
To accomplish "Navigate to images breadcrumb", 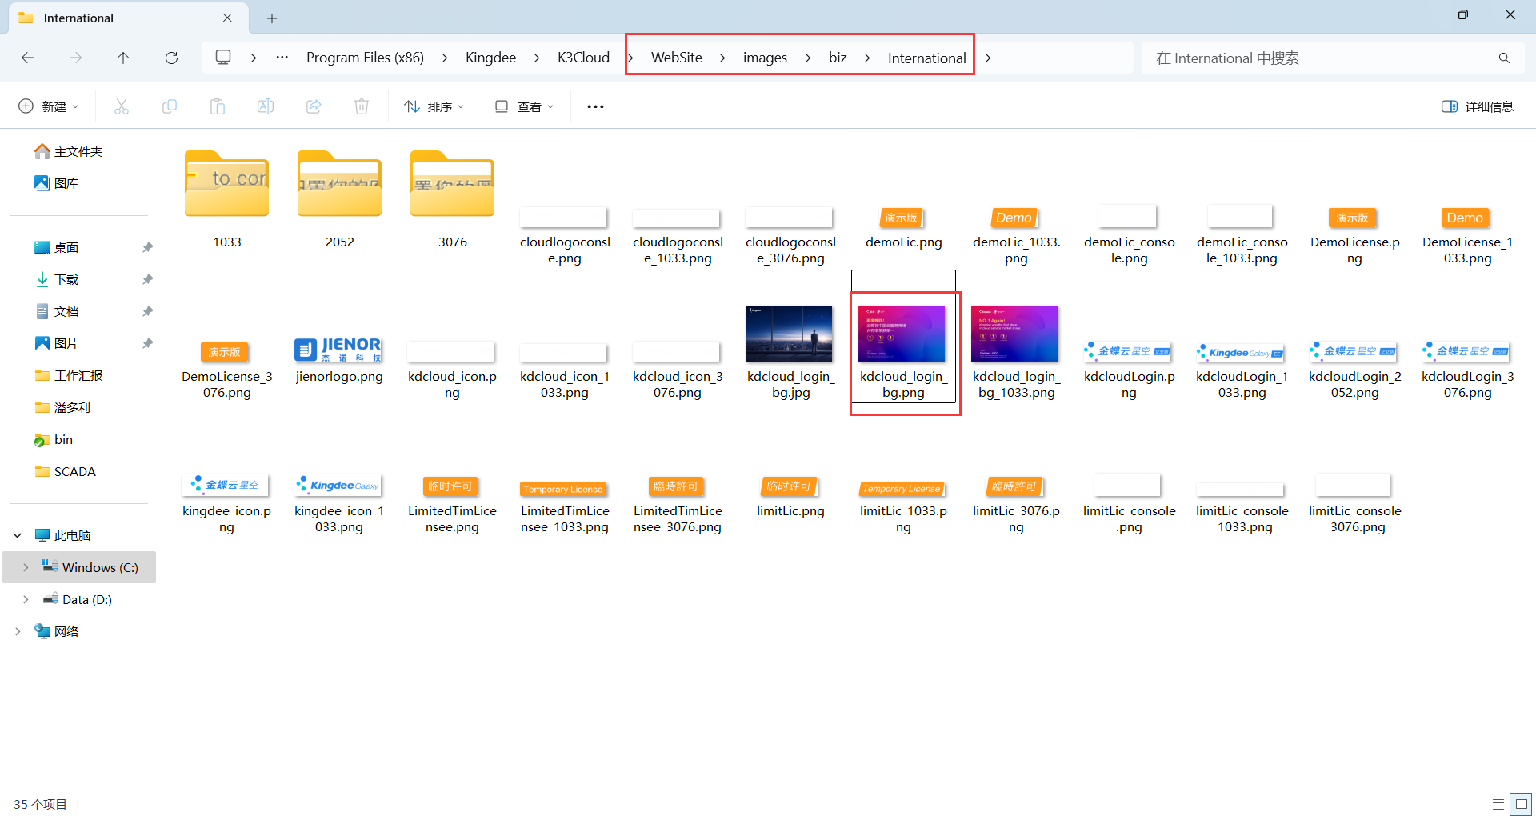I will pos(765,58).
